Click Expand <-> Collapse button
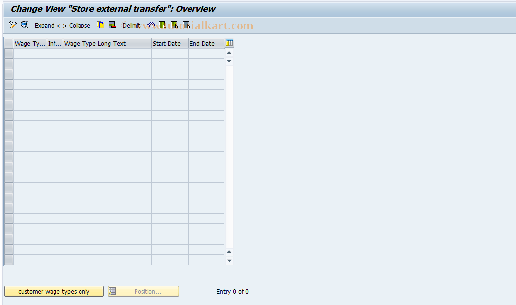This screenshot has width=516, height=305. (62, 26)
